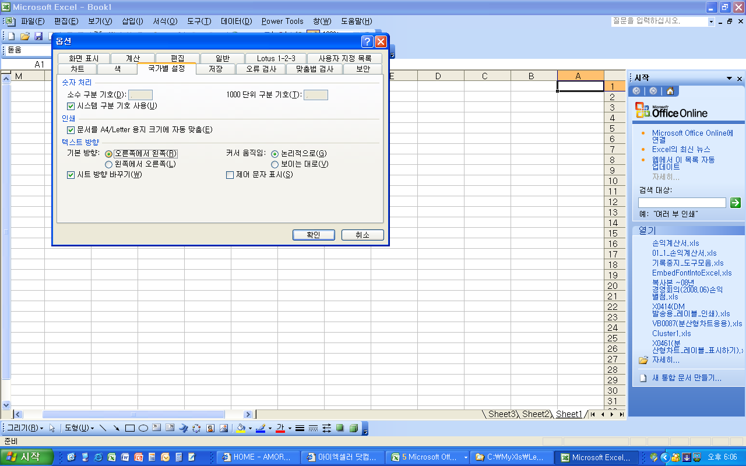Go to the task pane Home

670,91
